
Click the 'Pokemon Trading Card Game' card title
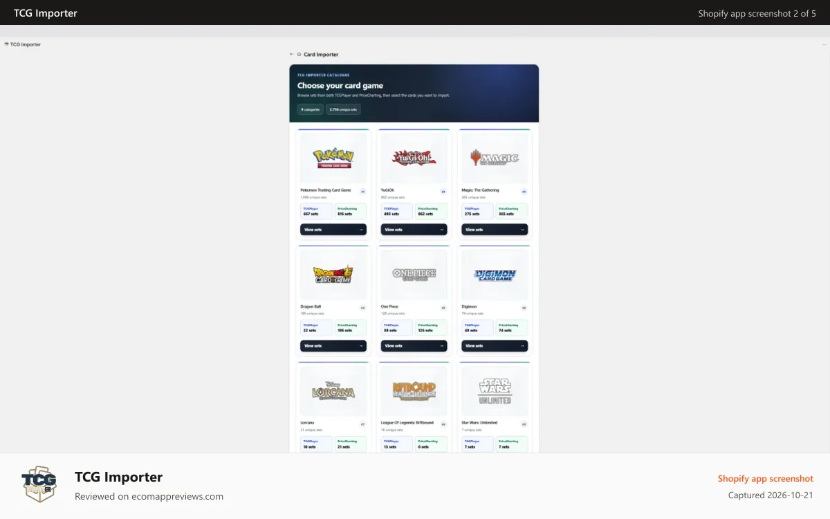pos(326,190)
